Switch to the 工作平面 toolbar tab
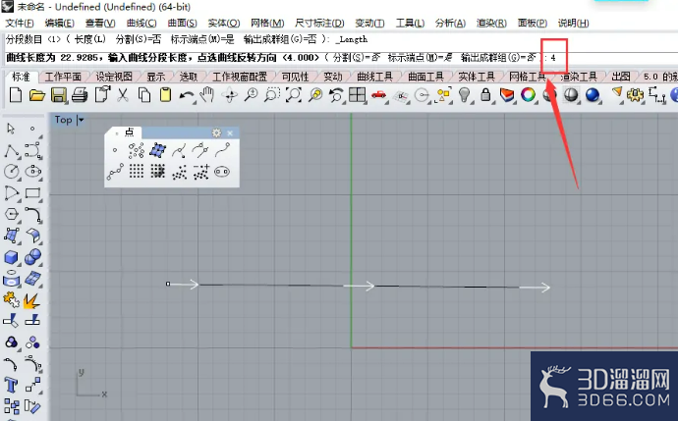This screenshot has width=678, height=421. pyautogui.click(x=63, y=77)
